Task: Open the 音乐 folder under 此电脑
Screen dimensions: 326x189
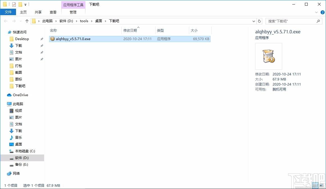Action: point(19,137)
